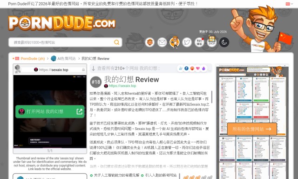Click the site favicon beside the green URL
The image size is (298, 179).
coord(106,86)
